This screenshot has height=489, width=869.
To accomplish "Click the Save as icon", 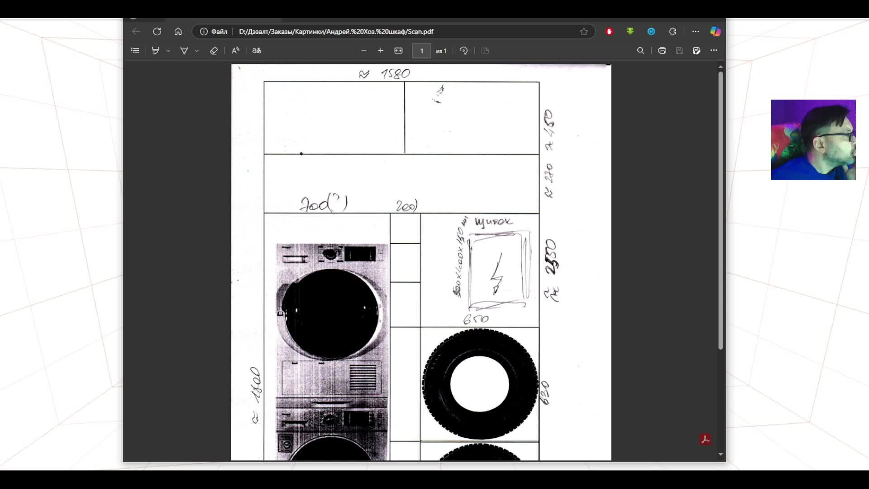I will pos(697,51).
